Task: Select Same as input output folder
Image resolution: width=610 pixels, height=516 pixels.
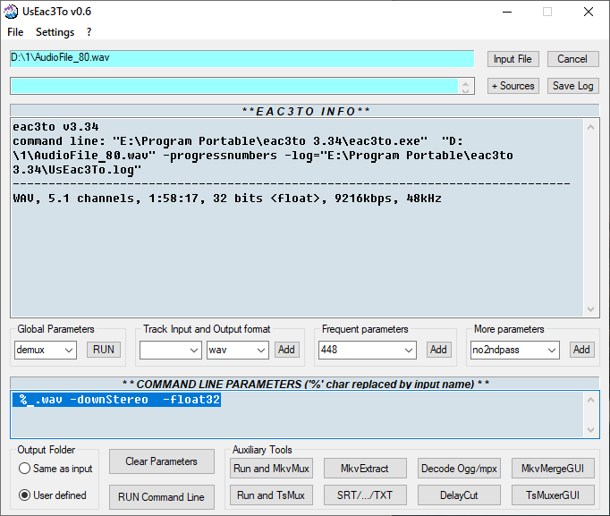Action: pyautogui.click(x=55, y=469)
